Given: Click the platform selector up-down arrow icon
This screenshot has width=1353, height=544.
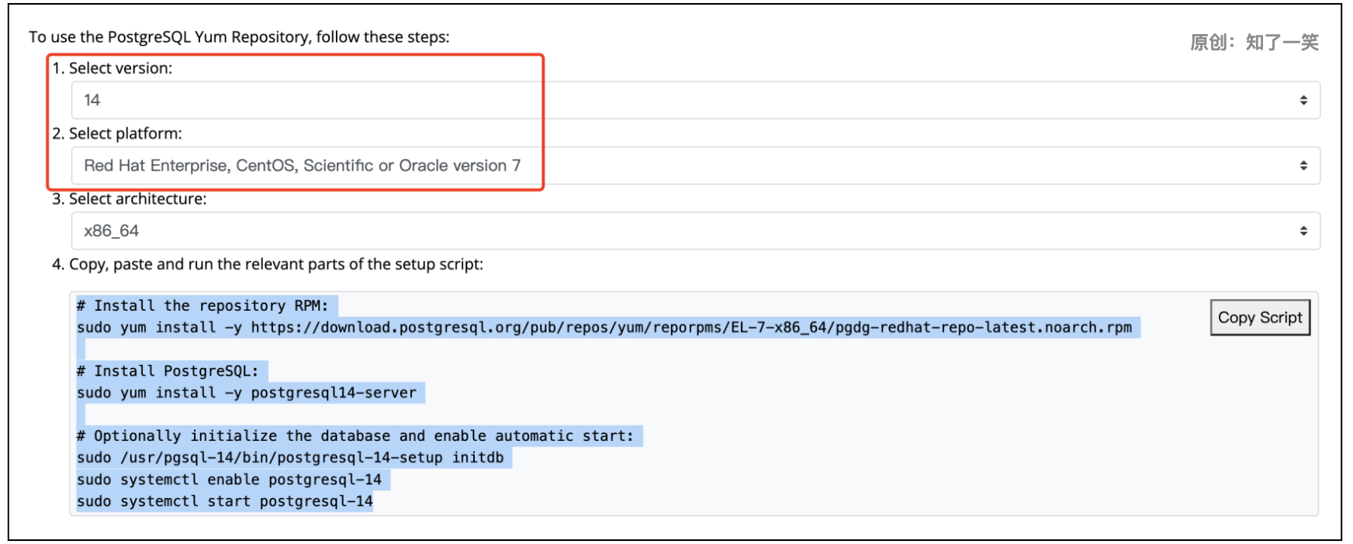Looking at the screenshot, I should click(1303, 165).
